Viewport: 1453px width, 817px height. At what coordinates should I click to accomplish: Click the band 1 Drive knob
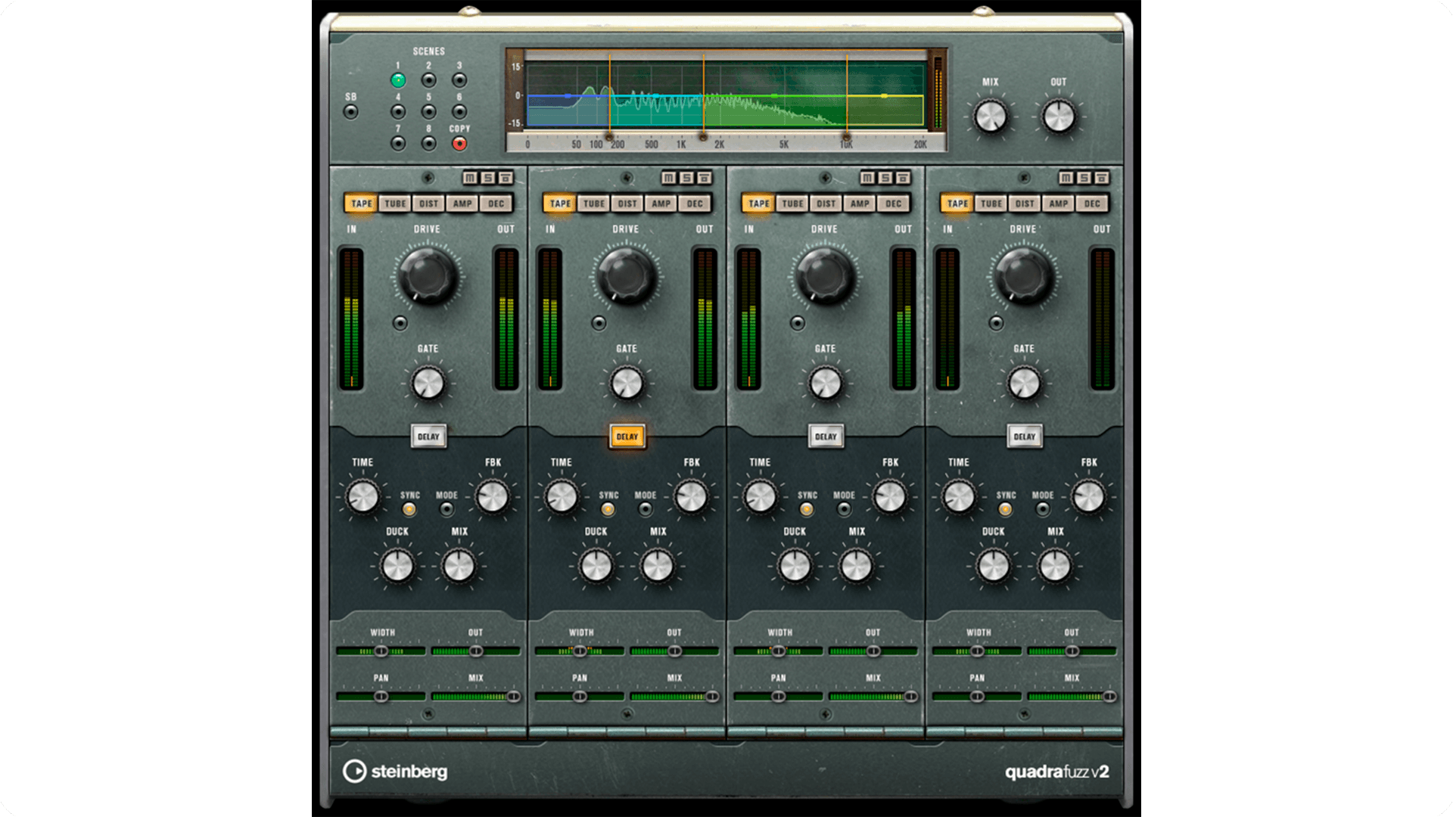(428, 275)
